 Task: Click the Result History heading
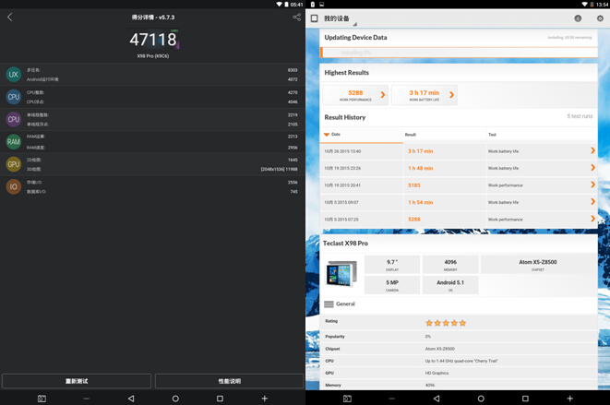(x=344, y=117)
